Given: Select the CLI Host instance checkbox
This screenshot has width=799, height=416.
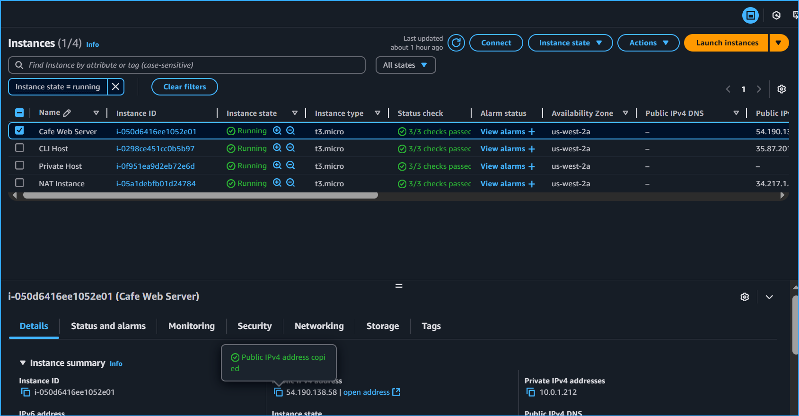Looking at the screenshot, I should [x=19, y=148].
